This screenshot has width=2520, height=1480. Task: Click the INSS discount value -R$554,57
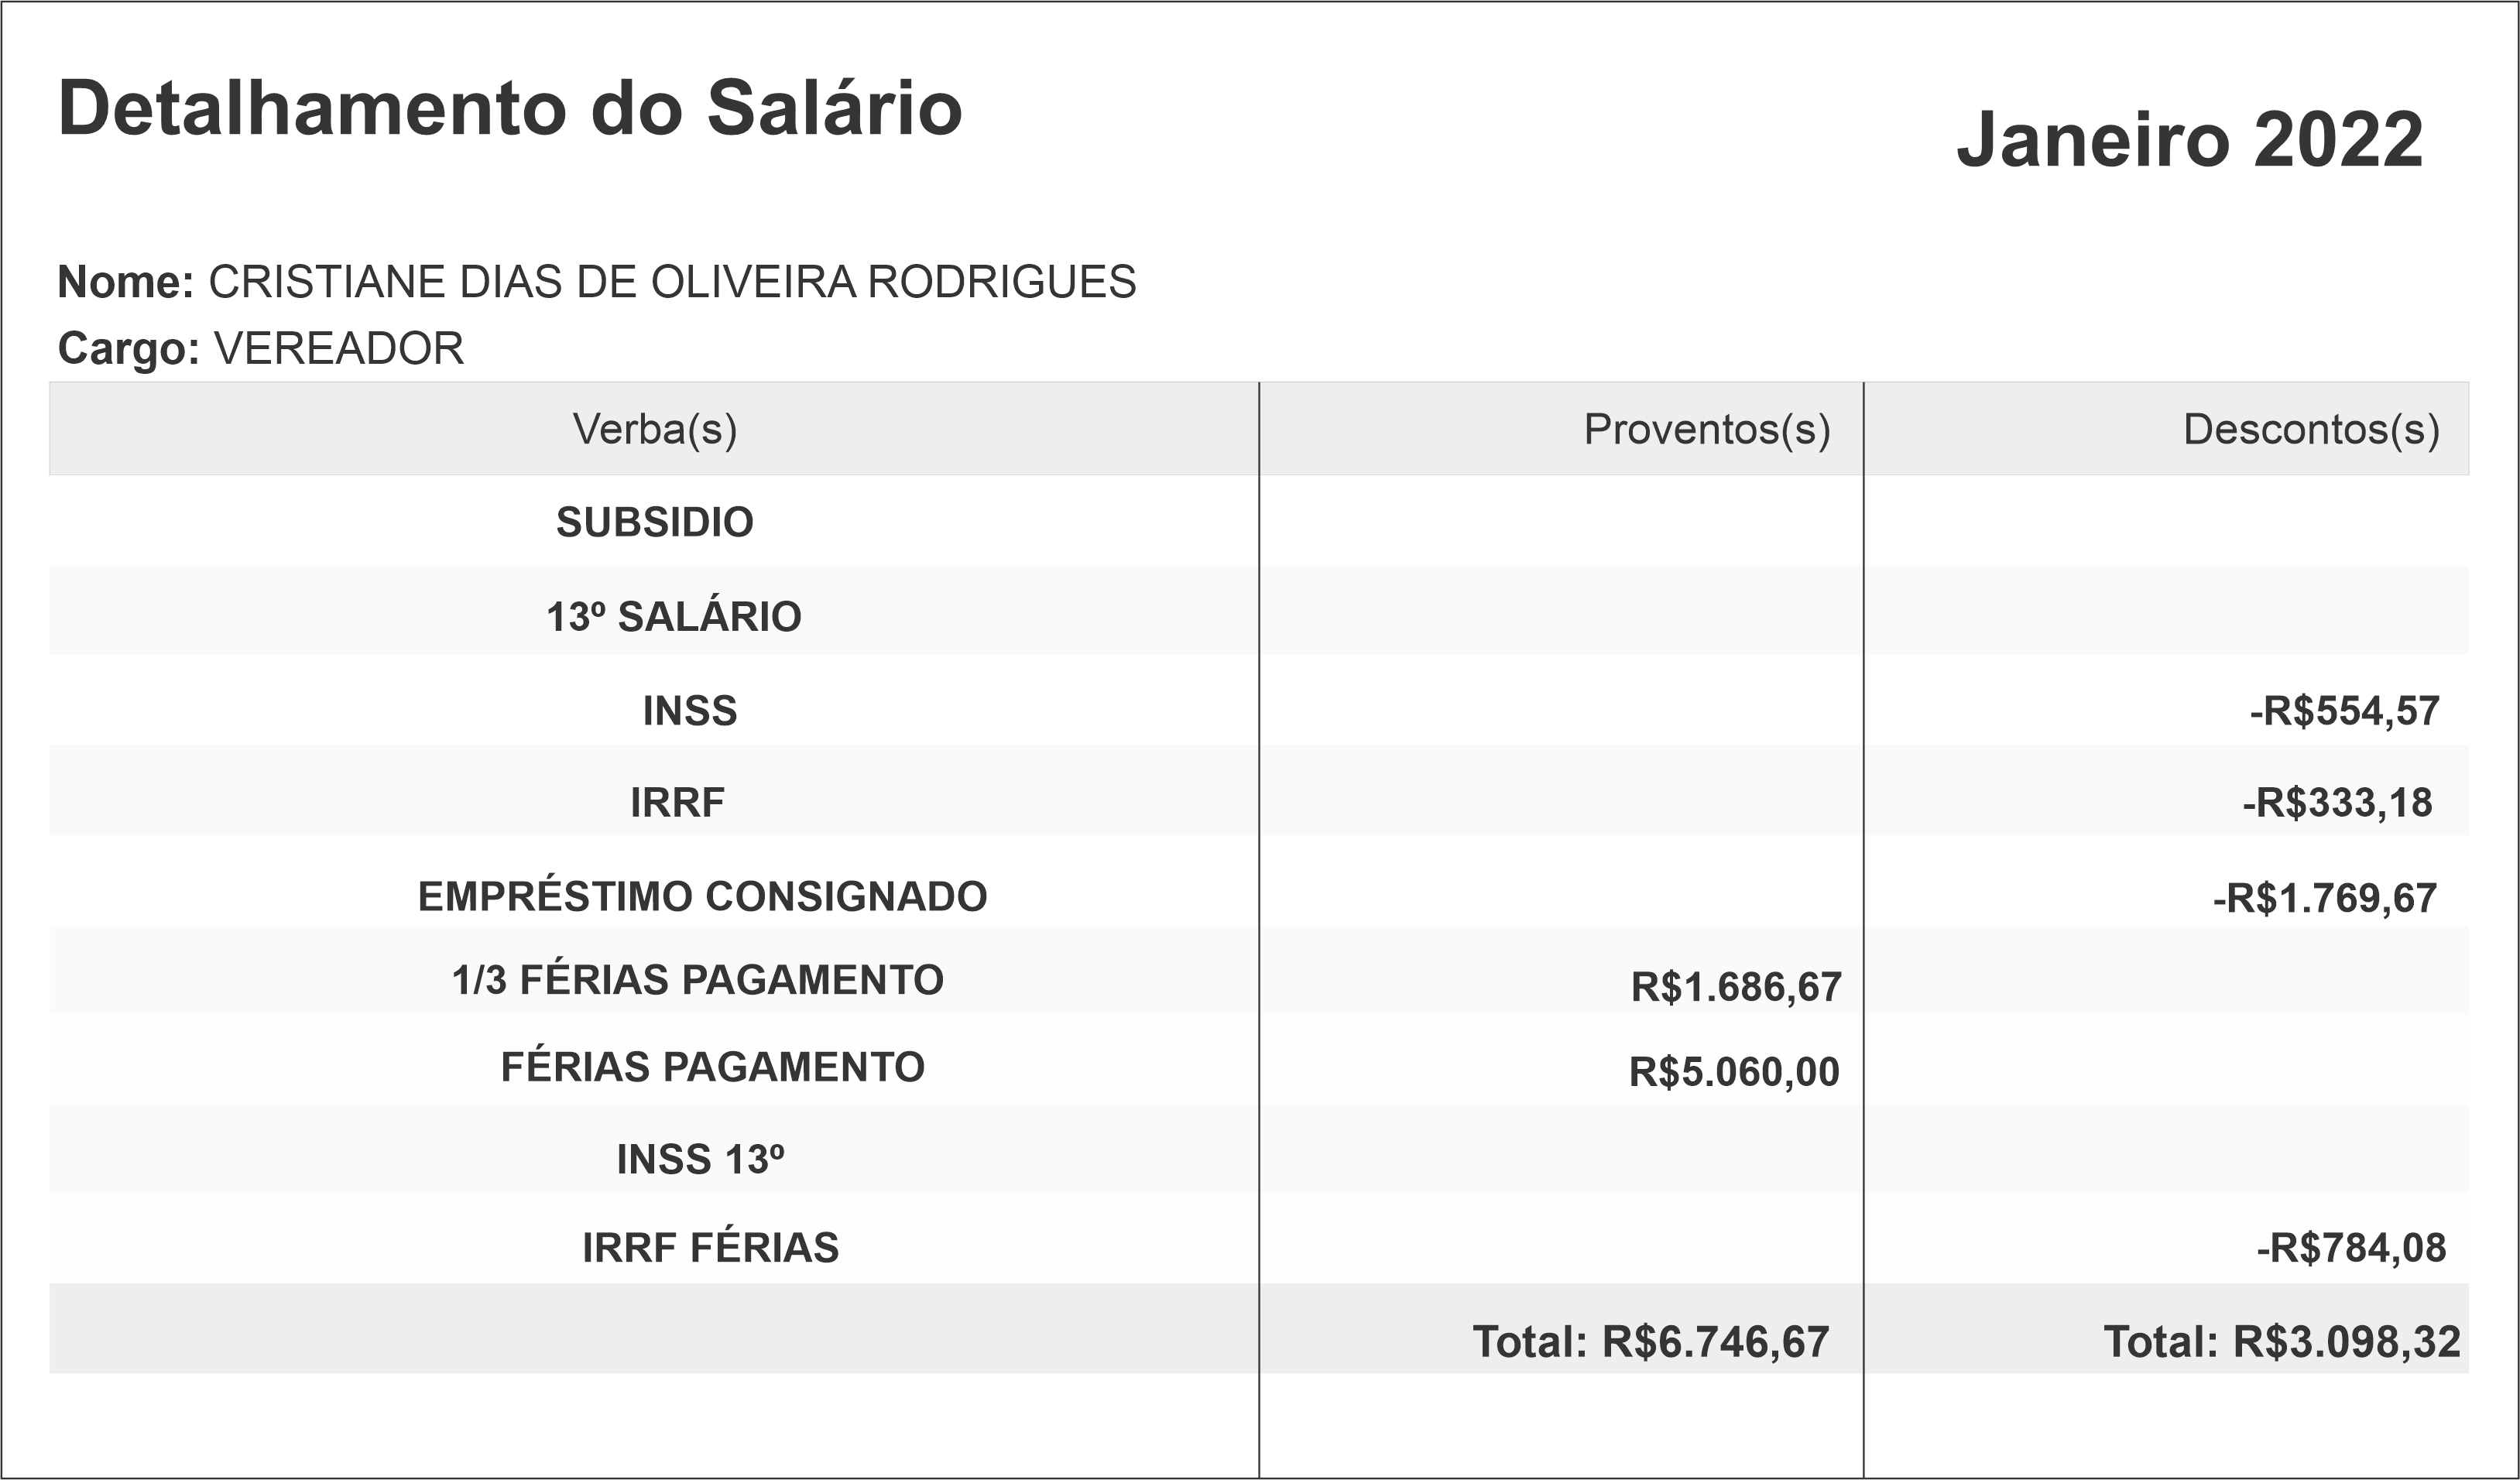(x=2344, y=711)
